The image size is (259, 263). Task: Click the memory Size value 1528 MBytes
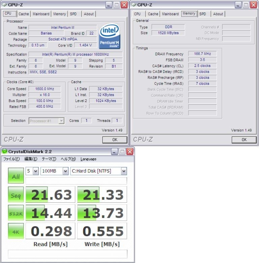(x=168, y=33)
